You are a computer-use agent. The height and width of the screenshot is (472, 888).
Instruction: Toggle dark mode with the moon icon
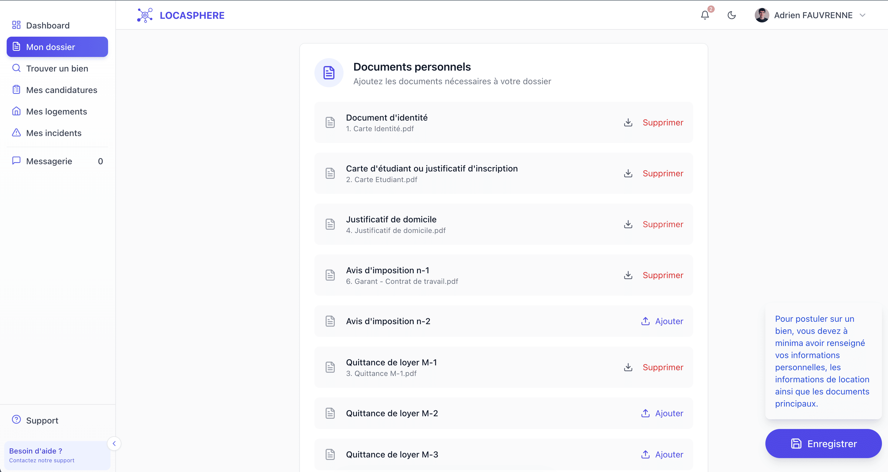point(732,15)
